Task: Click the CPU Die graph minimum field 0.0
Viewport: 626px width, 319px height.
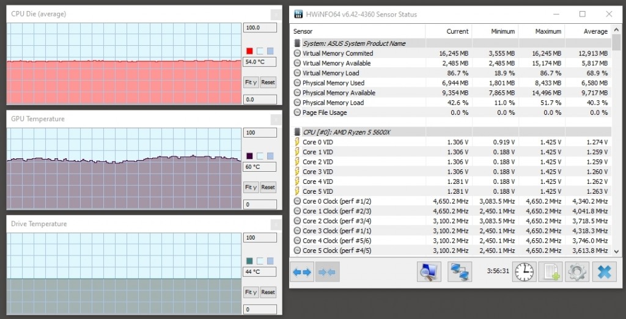Action: [x=260, y=100]
